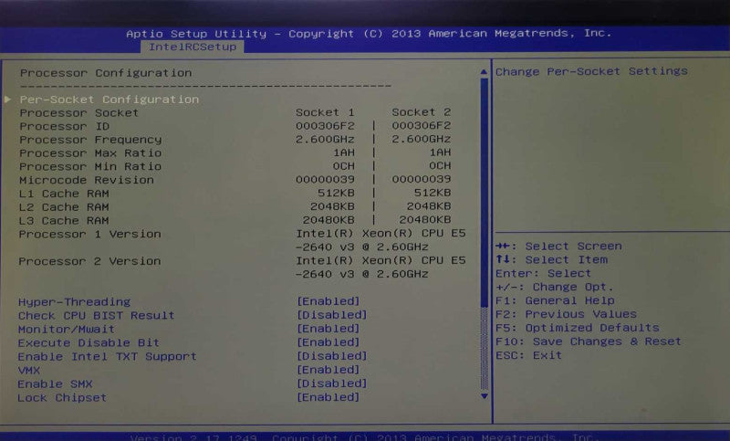The height and width of the screenshot is (441, 730).
Task: Click the Change Per-Socket Settings help text
Action: click(x=591, y=72)
